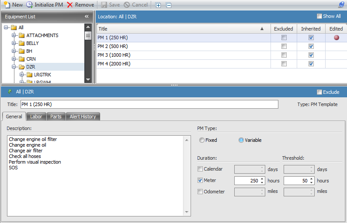Expand the LRGTRK tree node
The height and width of the screenshot is (223, 347).
point(21,75)
